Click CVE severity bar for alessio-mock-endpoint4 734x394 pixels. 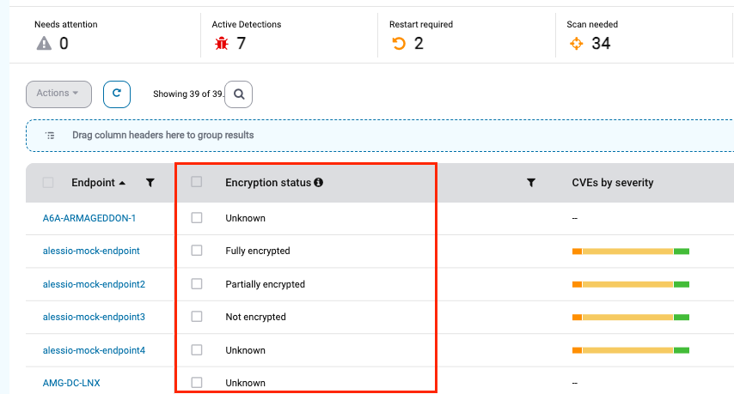coord(631,350)
